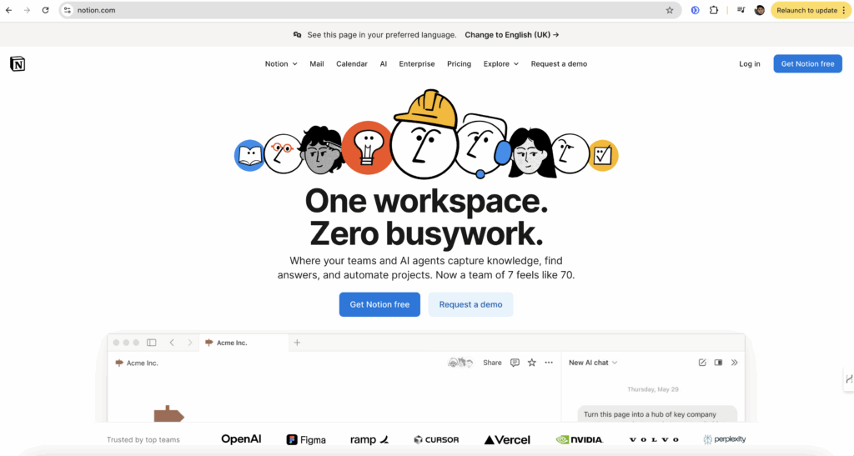Open comments icon in Acme preview

[515, 363]
